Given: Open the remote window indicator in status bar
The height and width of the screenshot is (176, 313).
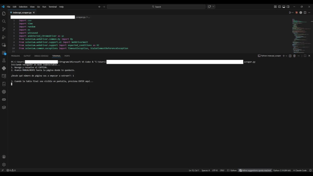Looking at the screenshot, I should [x=3, y=170].
